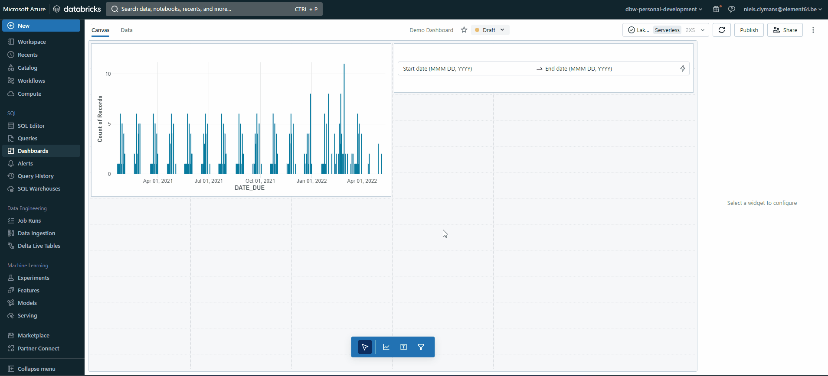This screenshot has height=376, width=828.
Task: Add a text box widget
Action: [403, 347]
